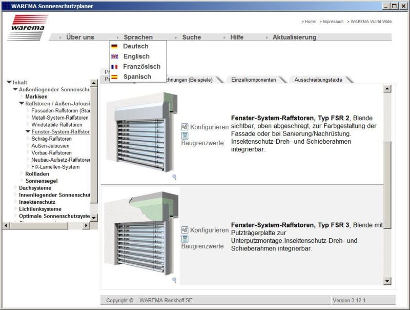Select FIX-Lamellen-System in the tree
Viewport: 410px width, 310px height.
pyautogui.click(x=55, y=167)
